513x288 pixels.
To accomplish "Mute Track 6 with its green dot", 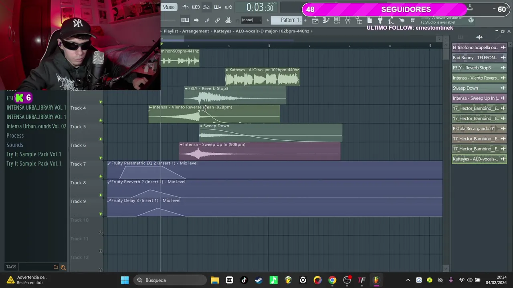I will click(101, 158).
